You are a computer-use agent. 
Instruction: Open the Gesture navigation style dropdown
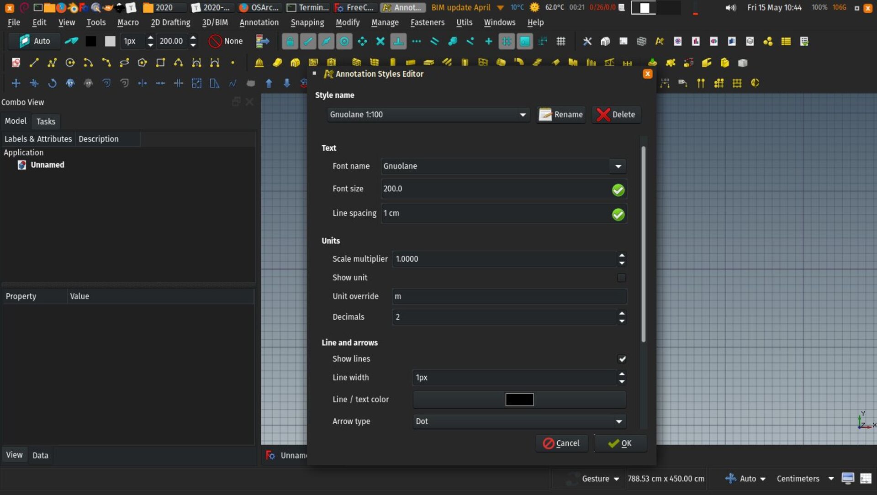(600, 479)
